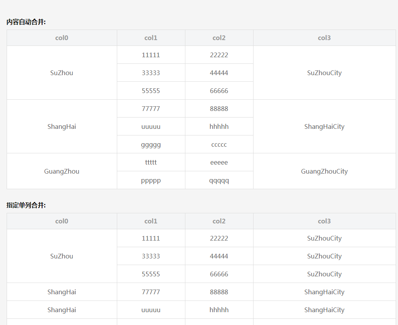The width and height of the screenshot is (398, 325).
Task: Click the 33333 cell in the second table
Action: tap(151, 256)
